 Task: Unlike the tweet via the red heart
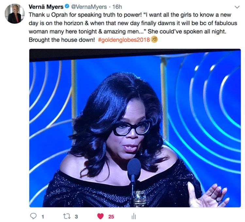pyautogui.click(x=100, y=216)
